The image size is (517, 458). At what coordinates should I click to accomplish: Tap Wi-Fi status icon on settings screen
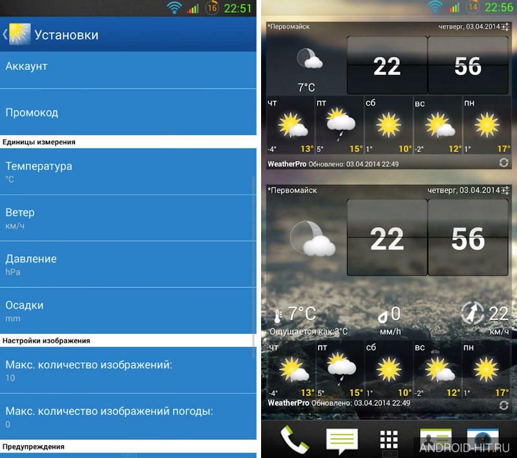pyautogui.click(x=174, y=8)
